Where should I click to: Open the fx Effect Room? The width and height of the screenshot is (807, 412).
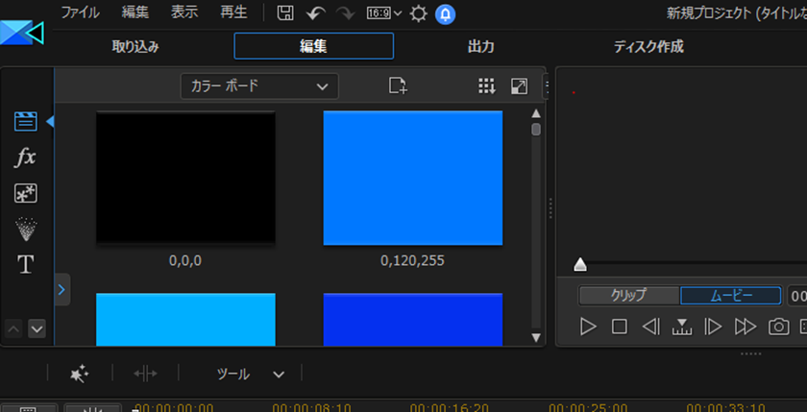click(26, 157)
